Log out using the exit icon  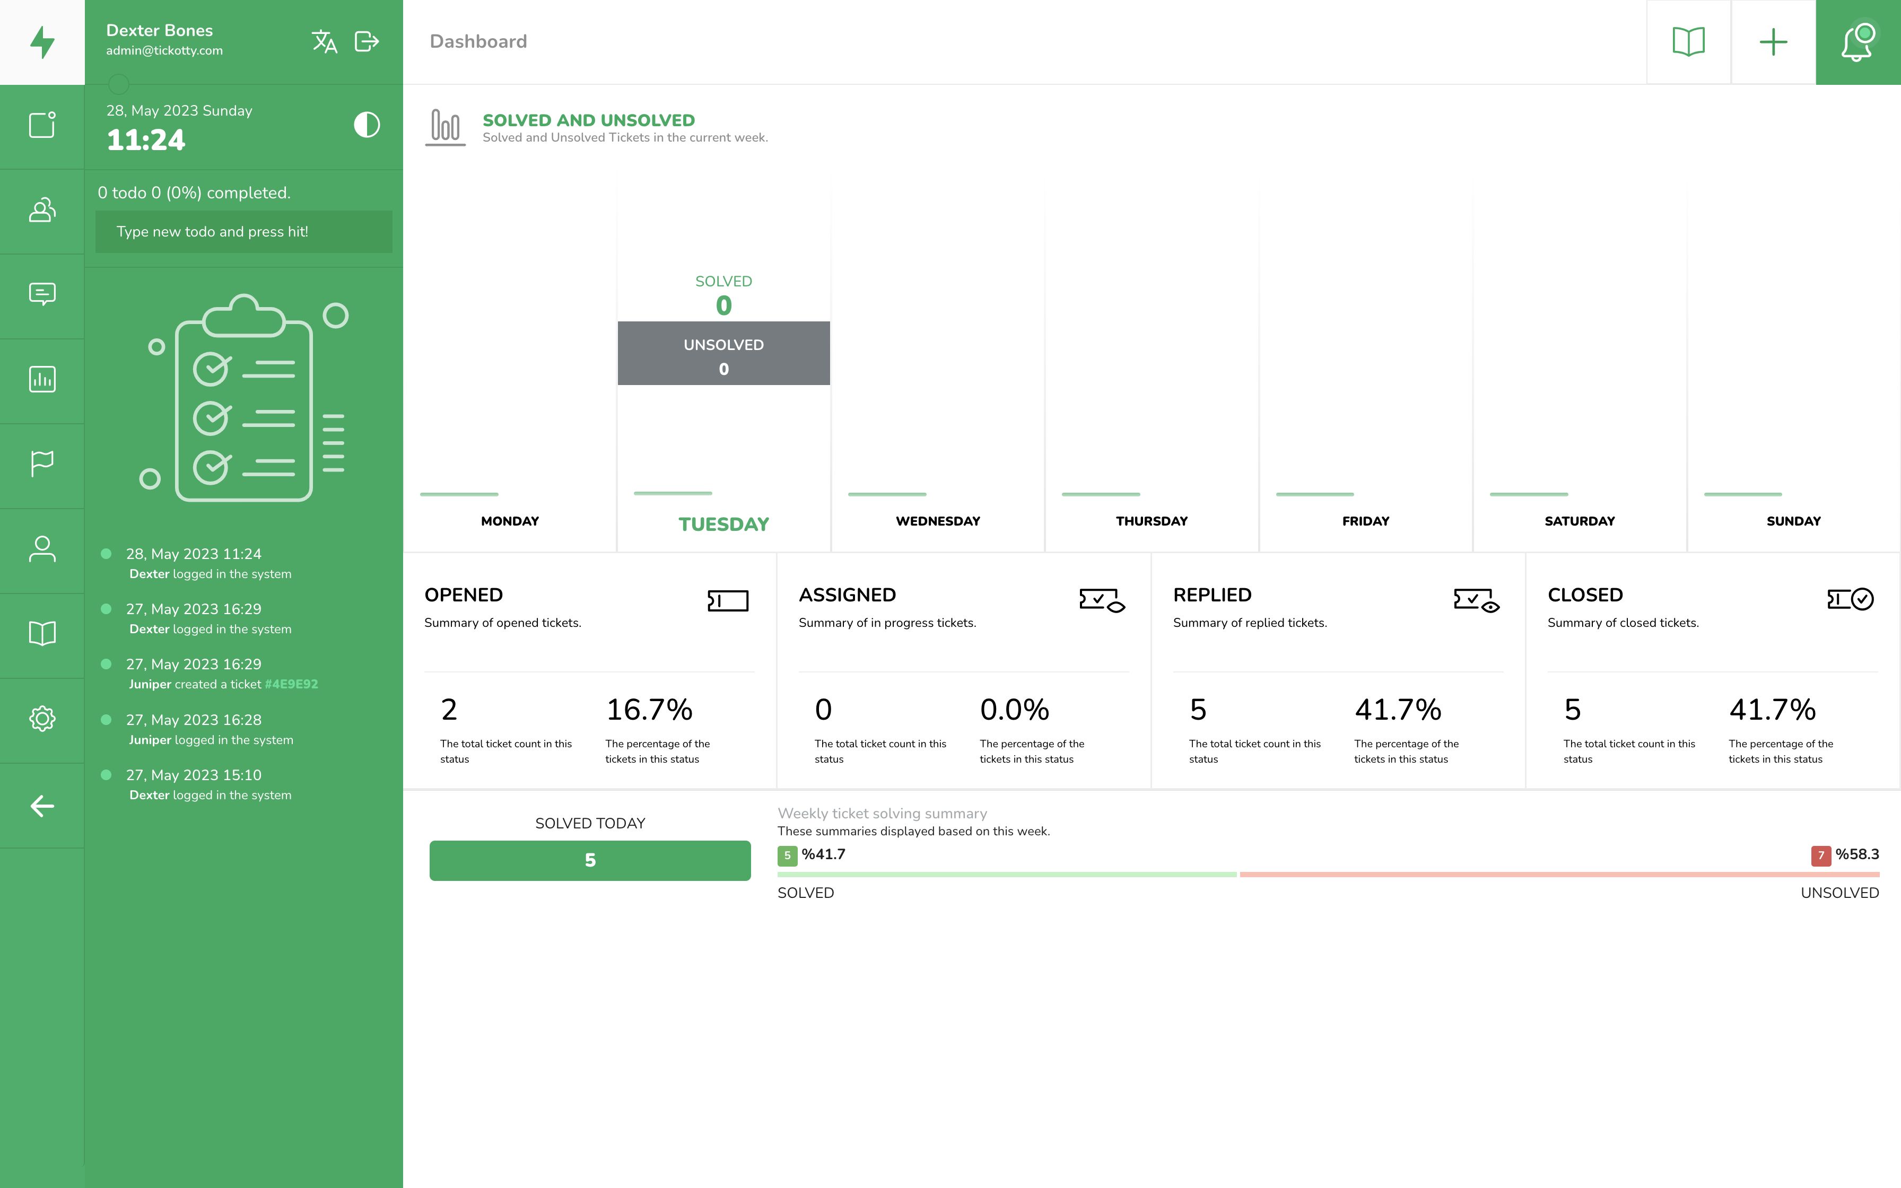point(367,42)
